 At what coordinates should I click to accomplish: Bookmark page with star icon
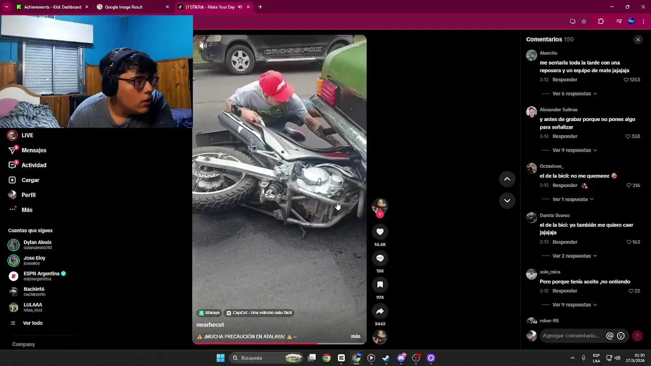tap(584, 21)
